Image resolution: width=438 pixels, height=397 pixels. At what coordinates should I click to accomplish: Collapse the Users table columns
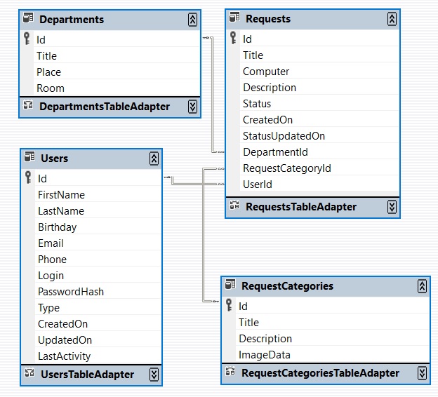154,159
